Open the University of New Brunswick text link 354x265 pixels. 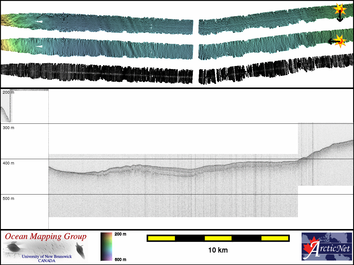click(47, 257)
